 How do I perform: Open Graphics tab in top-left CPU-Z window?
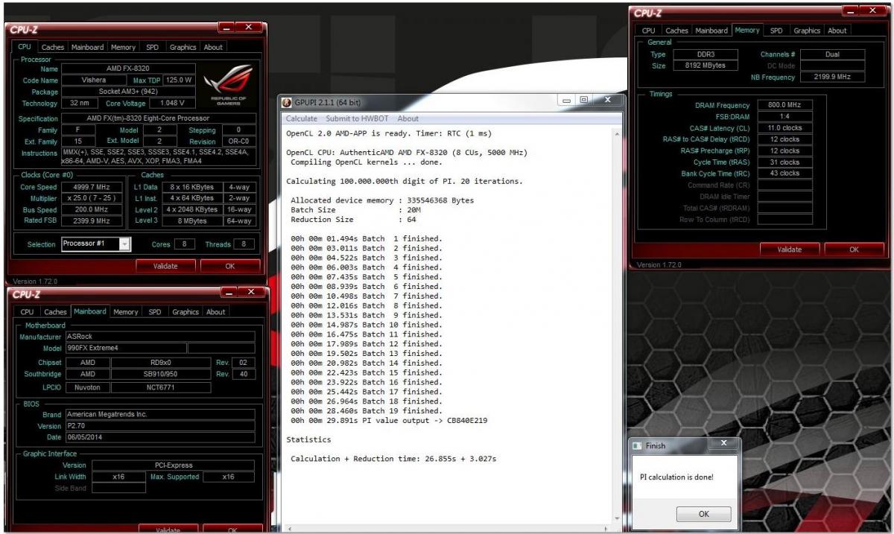click(x=183, y=47)
